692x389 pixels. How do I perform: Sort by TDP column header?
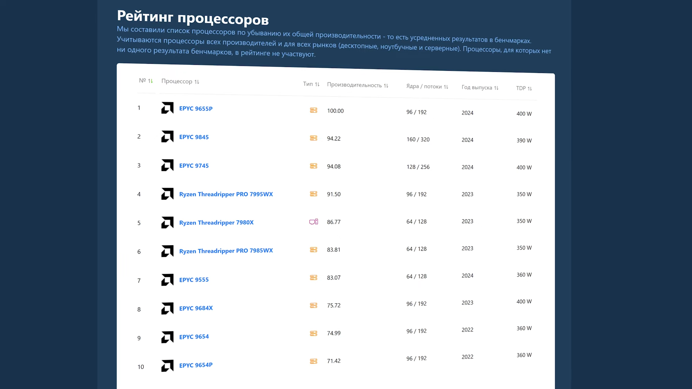(524, 88)
